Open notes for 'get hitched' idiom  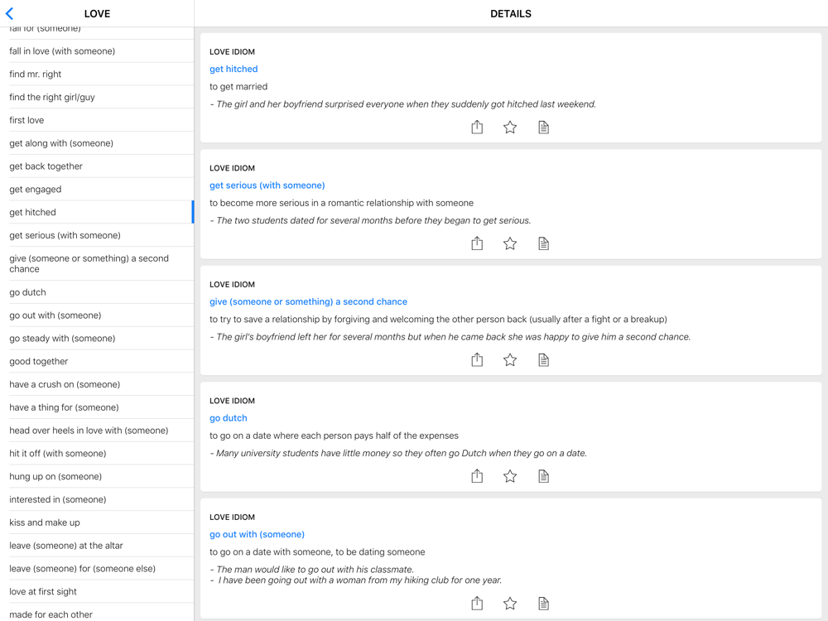tap(543, 127)
